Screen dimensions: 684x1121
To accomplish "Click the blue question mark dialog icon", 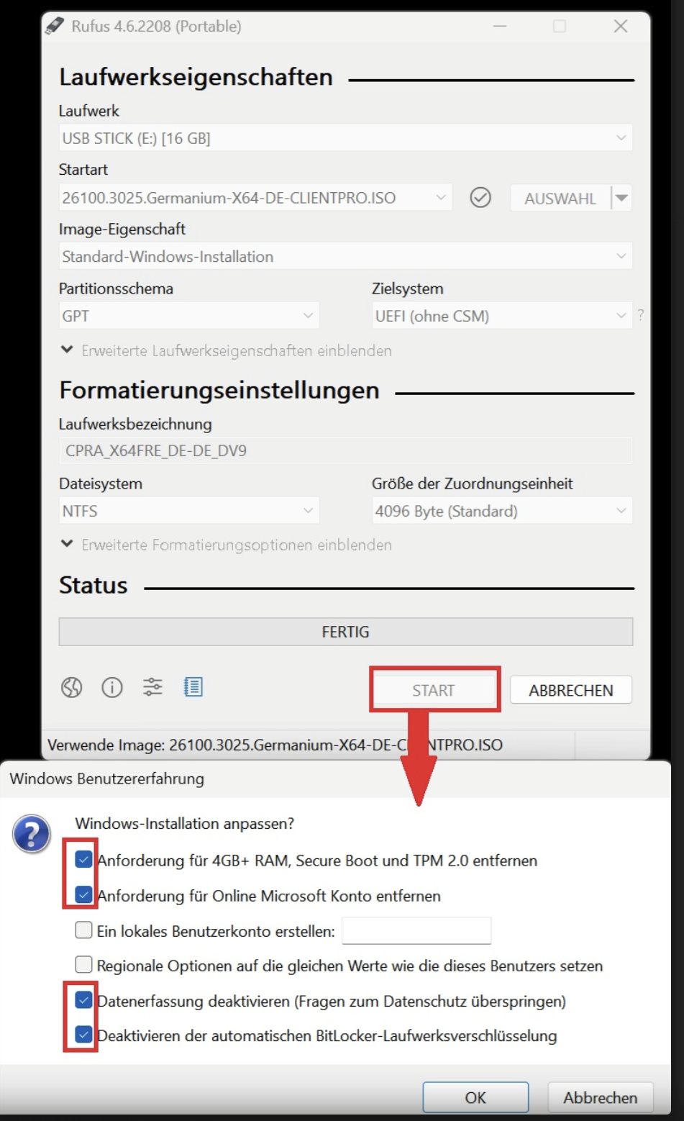I will [x=32, y=834].
